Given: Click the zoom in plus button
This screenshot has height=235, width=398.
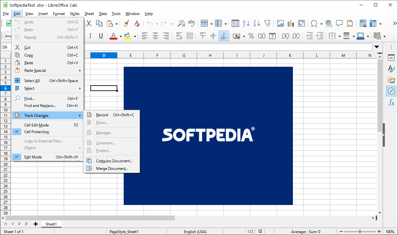Looking at the screenshot, I should click(379, 231).
